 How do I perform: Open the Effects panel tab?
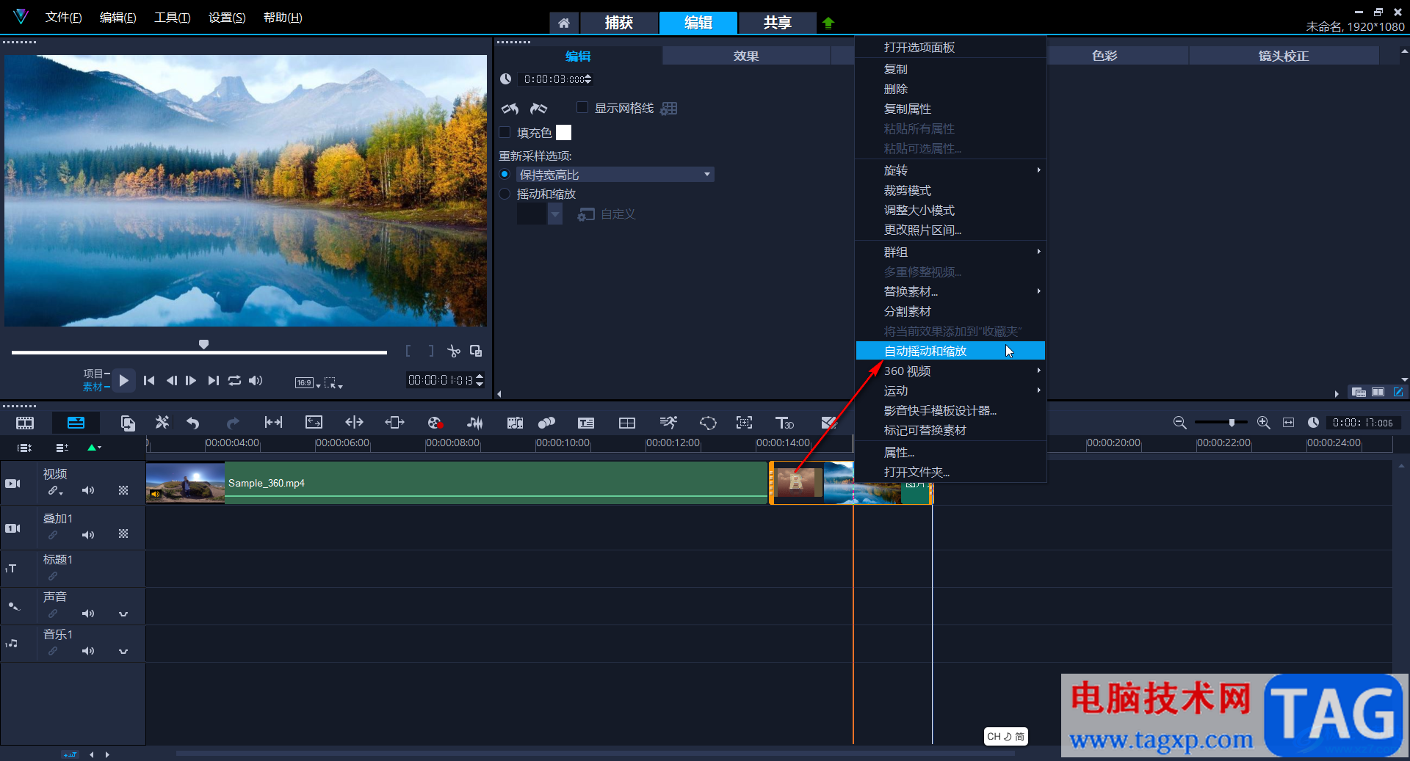coord(746,56)
